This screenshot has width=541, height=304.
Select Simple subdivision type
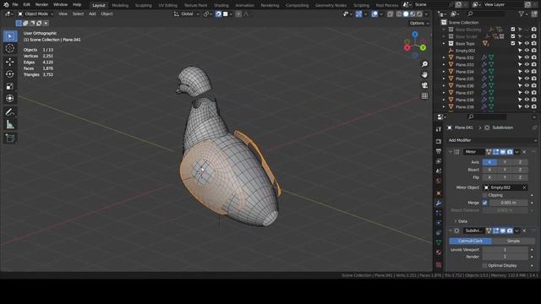(513, 241)
